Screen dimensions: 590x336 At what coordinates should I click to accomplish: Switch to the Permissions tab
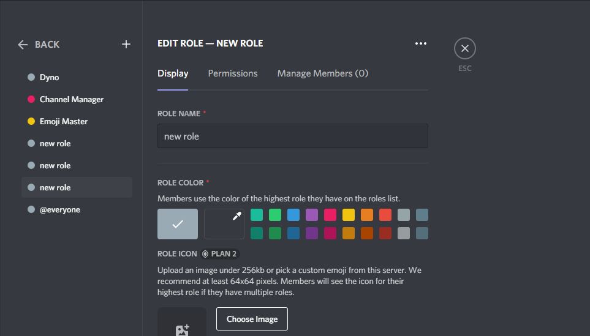pos(233,73)
